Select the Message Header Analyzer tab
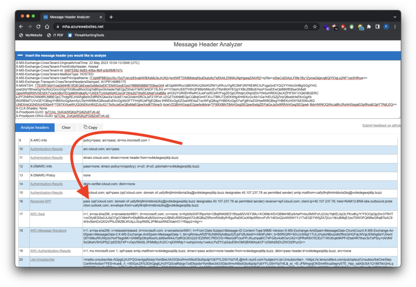This screenshot has height=287, width=416. tap(72, 17)
